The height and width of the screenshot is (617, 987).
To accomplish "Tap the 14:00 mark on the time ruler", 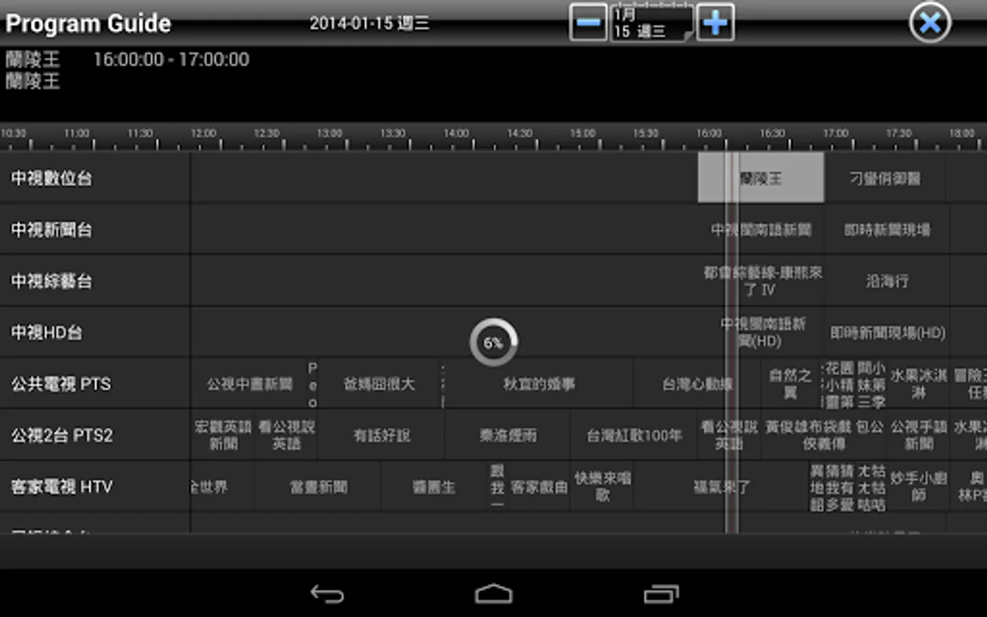I will click(456, 133).
